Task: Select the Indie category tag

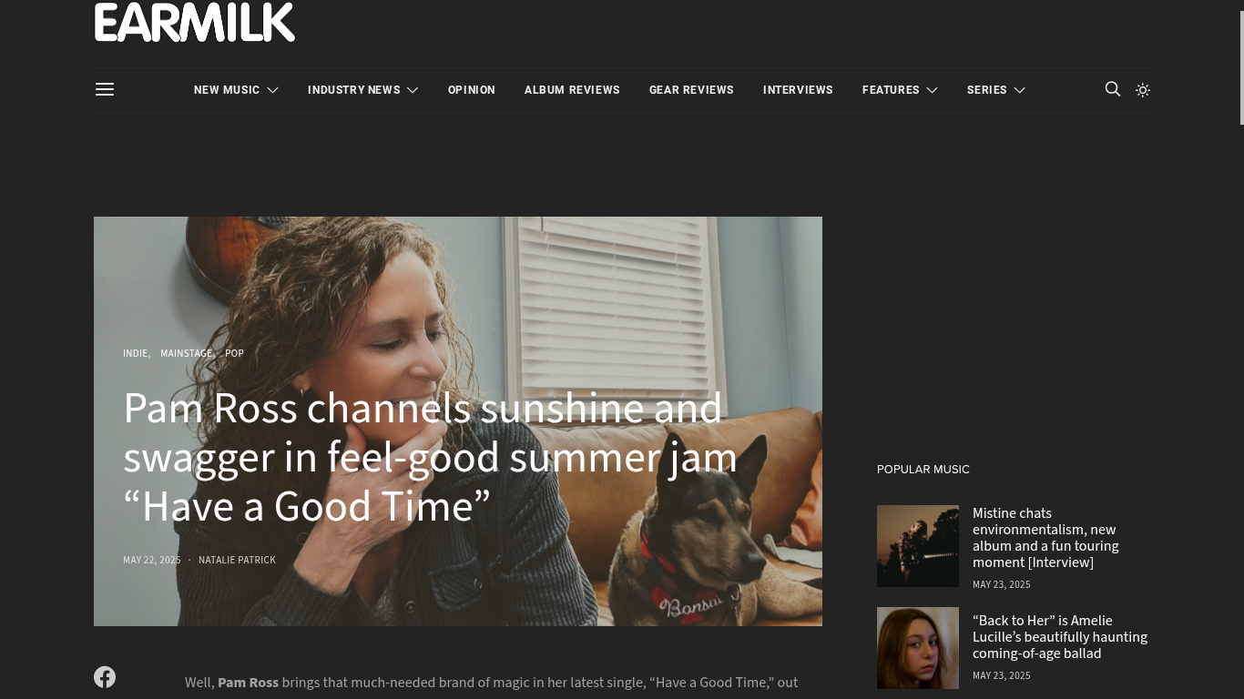Action: coord(135,353)
